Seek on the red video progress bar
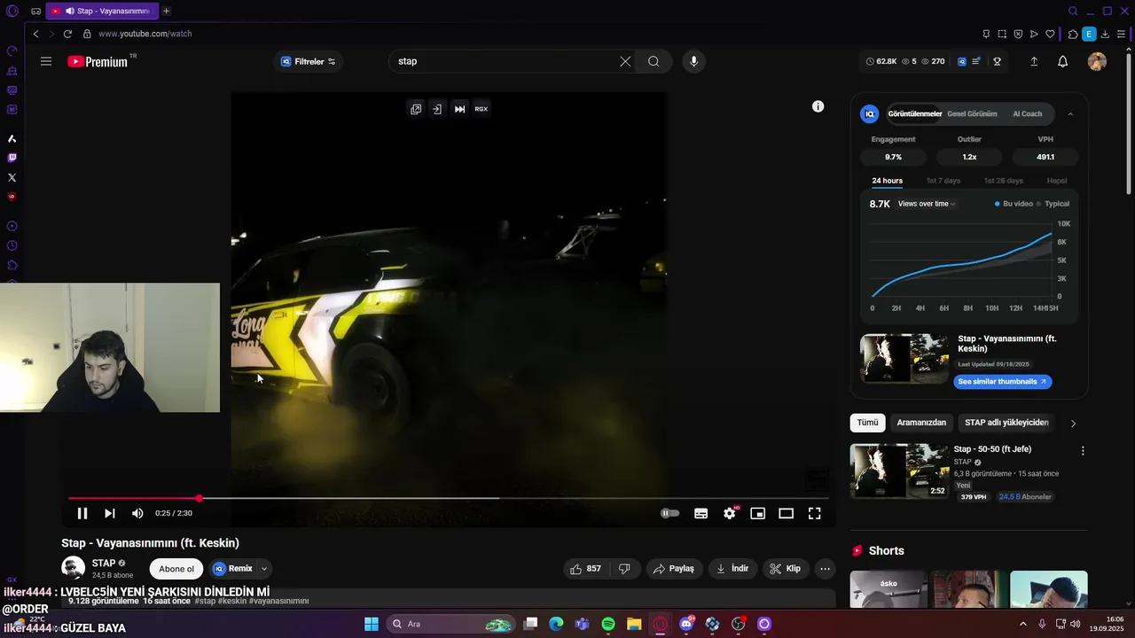1135x638 pixels. click(x=449, y=499)
